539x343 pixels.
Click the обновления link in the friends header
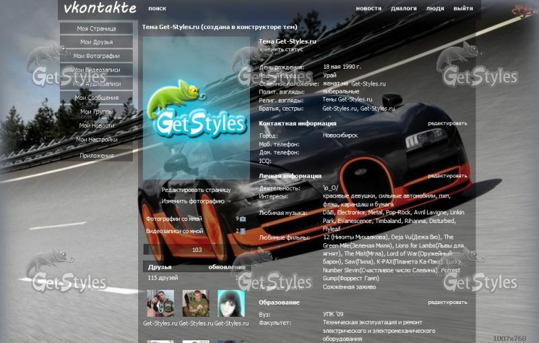[x=227, y=267]
